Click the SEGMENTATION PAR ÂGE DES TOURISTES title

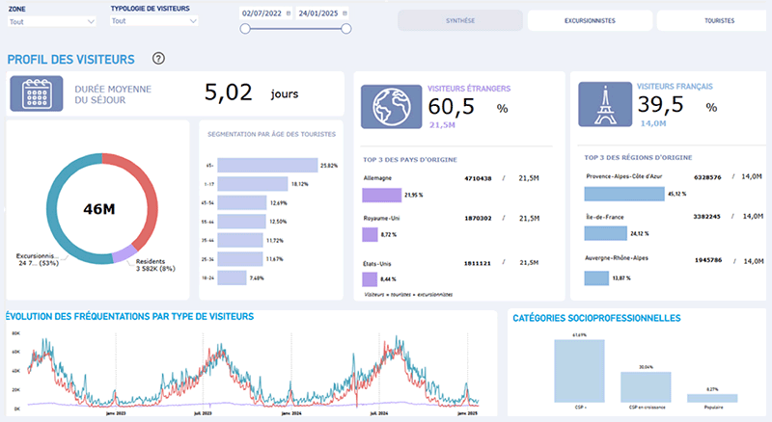[x=271, y=134]
